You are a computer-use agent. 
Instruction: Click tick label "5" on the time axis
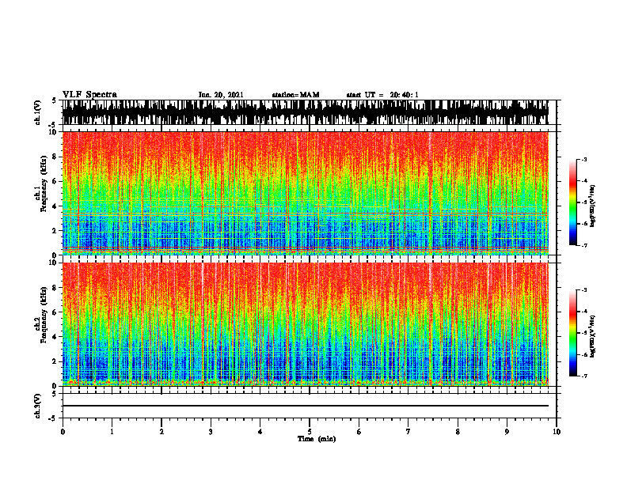click(310, 432)
